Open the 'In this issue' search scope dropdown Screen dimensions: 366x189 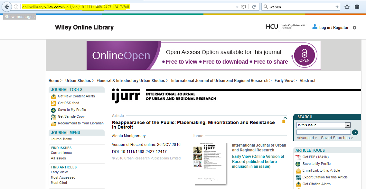tap(324, 125)
